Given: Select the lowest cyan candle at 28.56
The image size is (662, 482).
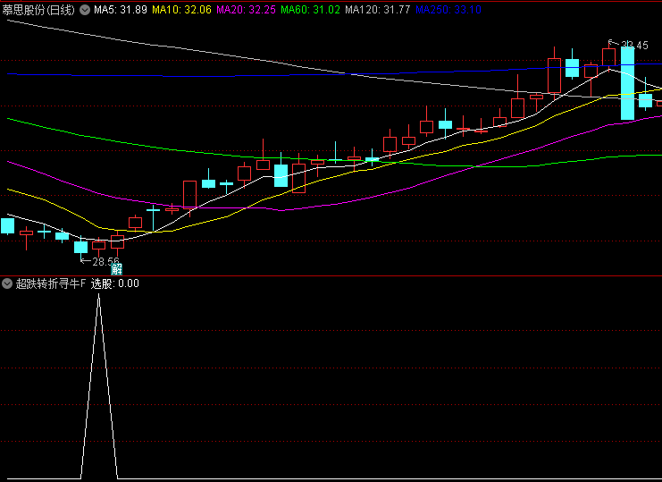Looking at the screenshot, I should tap(80, 247).
